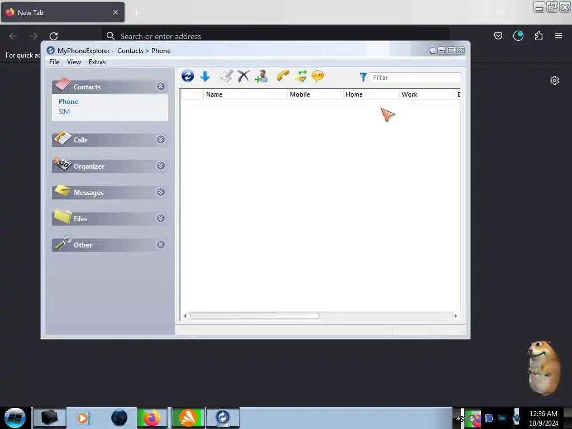Image resolution: width=572 pixels, height=429 pixels.
Task: Open the Windows Start menu
Action: [15, 418]
